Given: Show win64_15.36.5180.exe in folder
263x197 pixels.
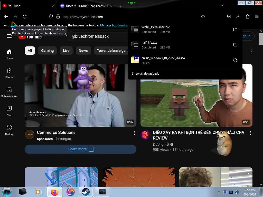Looking at the screenshot, I should [x=235, y=29].
